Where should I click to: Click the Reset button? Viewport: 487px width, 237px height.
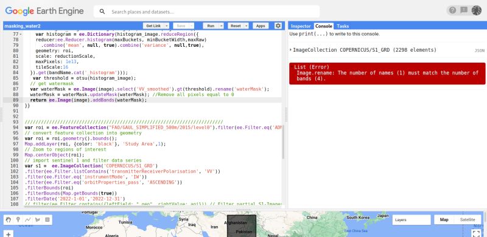(236, 26)
